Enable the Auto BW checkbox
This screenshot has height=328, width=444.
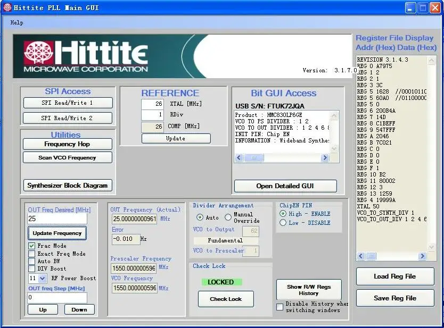click(32, 261)
